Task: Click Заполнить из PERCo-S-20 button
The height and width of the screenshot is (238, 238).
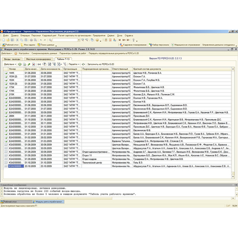Action: click(x=101, y=64)
